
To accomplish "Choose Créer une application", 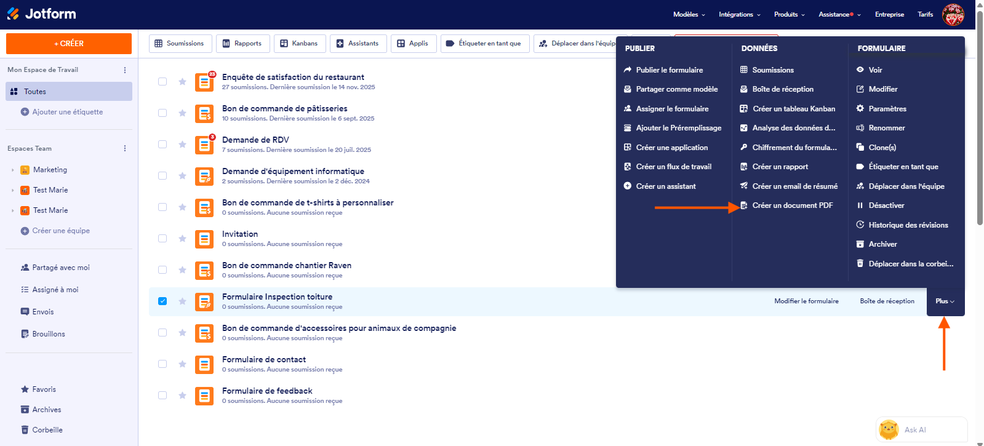I will tap(666, 148).
